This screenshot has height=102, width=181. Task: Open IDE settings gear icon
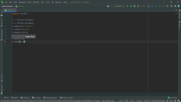[x=175, y=6]
